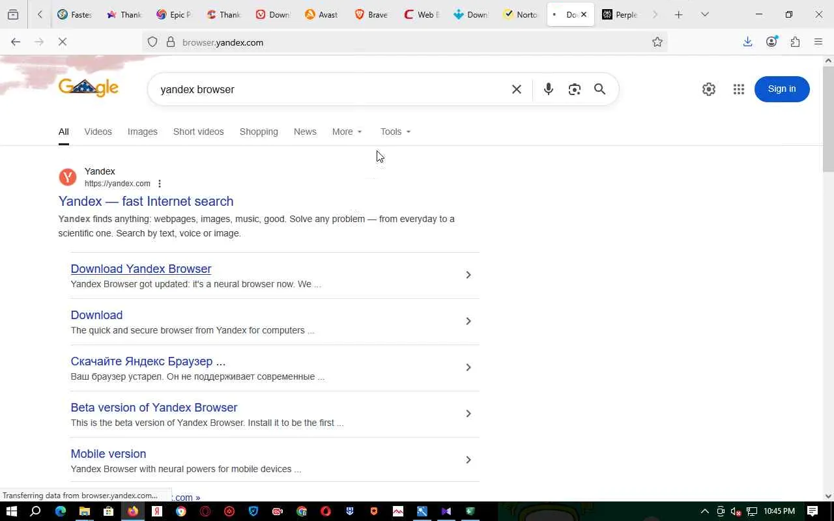834x521 pixels.
Task: Switch to the Avast browser tab
Action: click(x=322, y=14)
